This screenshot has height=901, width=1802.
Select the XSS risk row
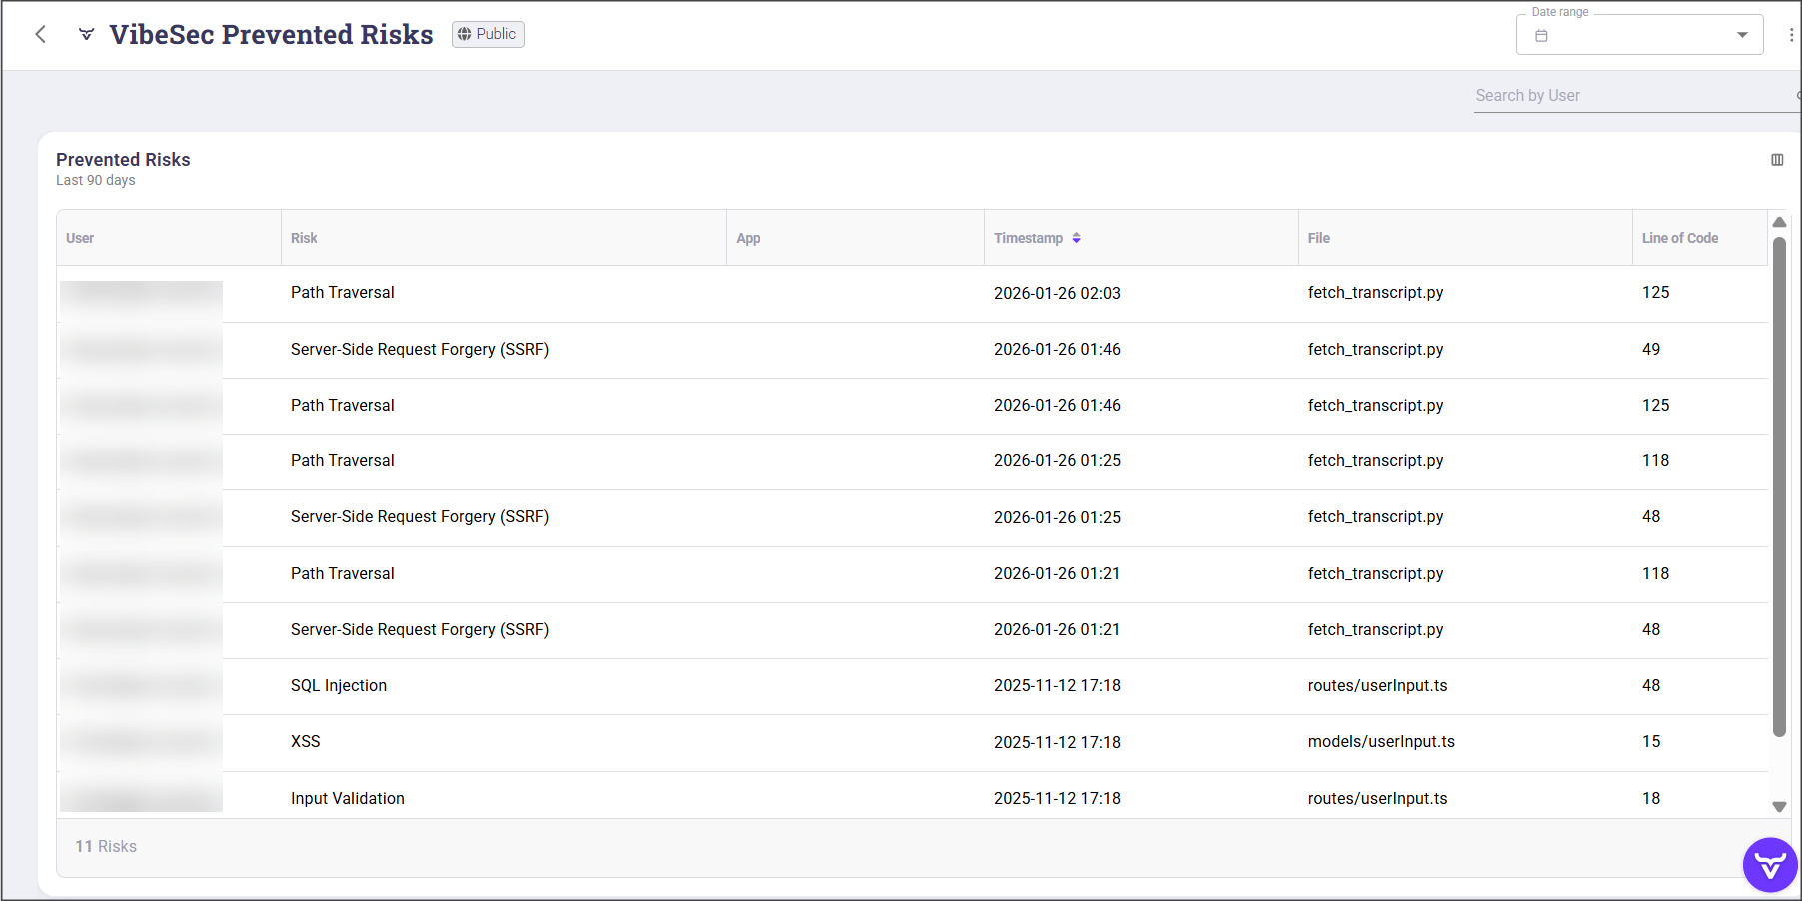[306, 742]
